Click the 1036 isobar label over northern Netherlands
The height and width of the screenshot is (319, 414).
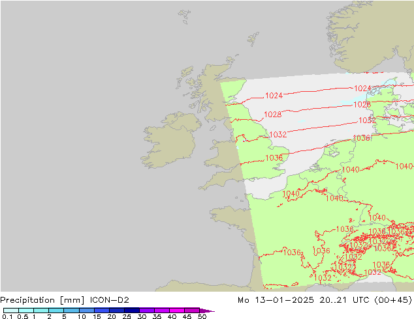(x=361, y=138)
